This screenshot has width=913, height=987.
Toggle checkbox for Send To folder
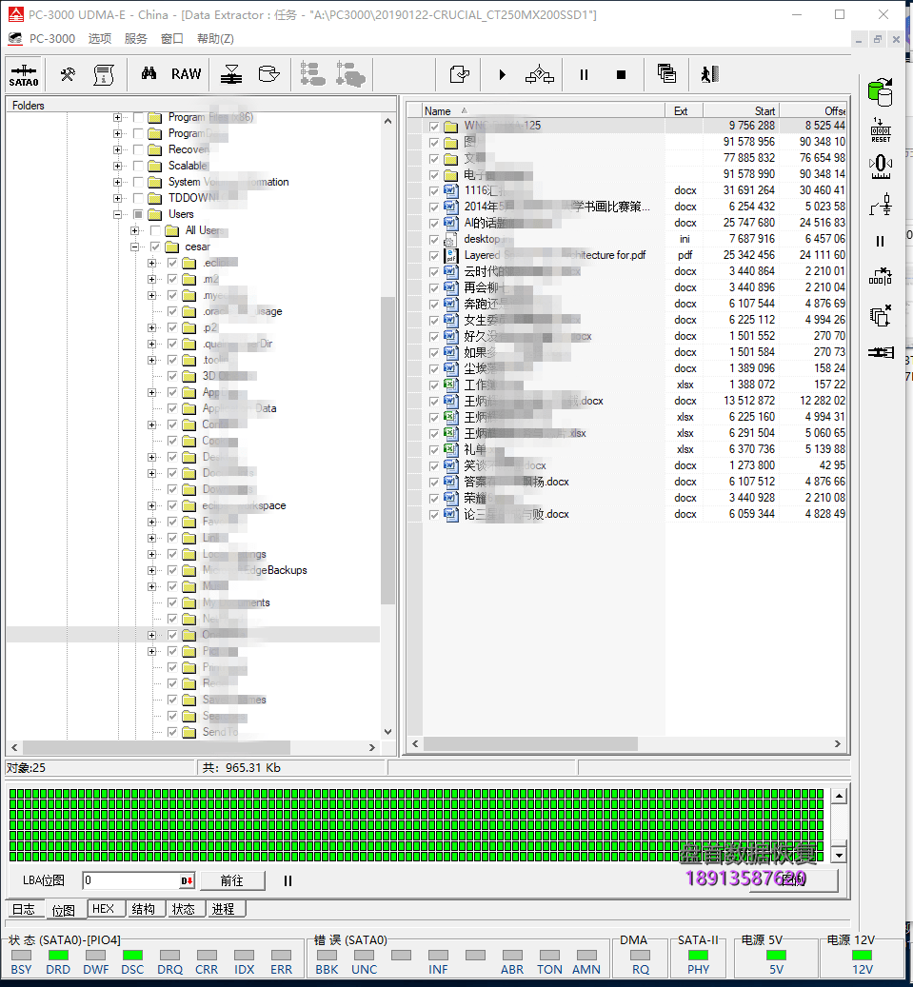[172, 732]
